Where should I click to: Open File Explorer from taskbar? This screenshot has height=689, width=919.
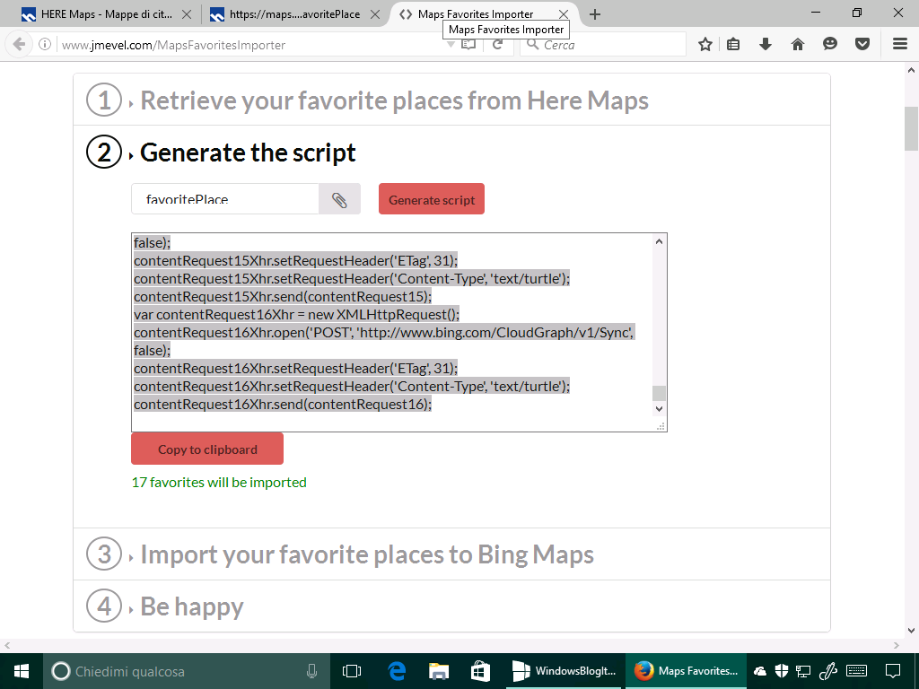(438, 671)
